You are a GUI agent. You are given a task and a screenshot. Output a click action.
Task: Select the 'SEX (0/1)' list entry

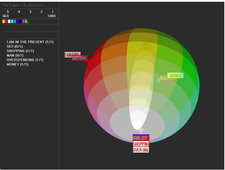[15, 47]
